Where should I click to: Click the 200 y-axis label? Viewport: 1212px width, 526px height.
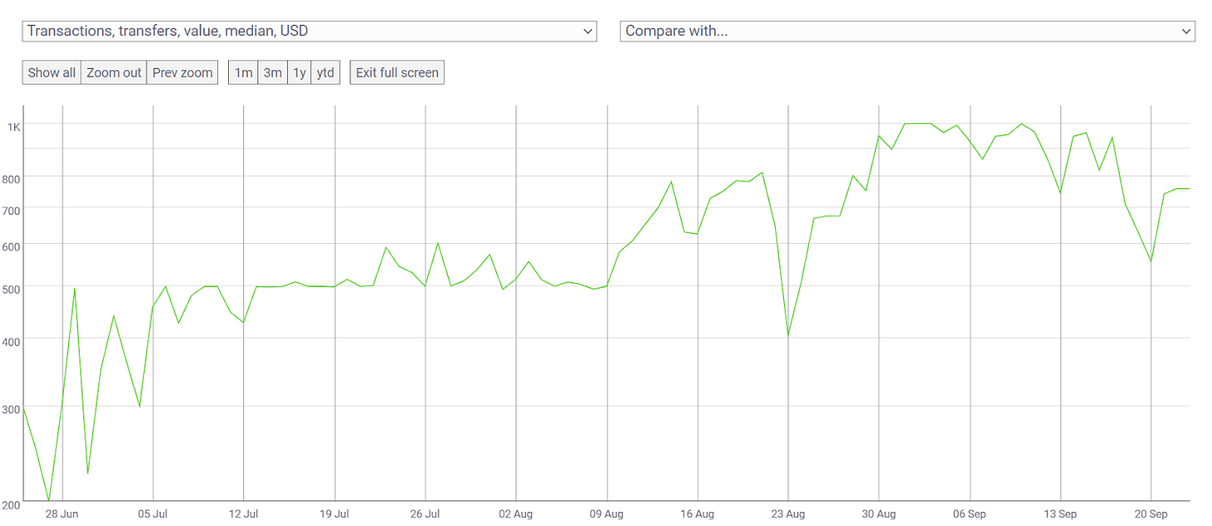pyautogui.click(x=10, y=504)
